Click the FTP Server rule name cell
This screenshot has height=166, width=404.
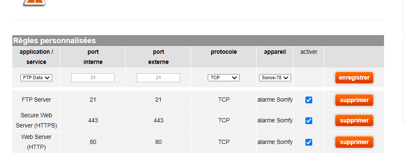tap(37, 100)
